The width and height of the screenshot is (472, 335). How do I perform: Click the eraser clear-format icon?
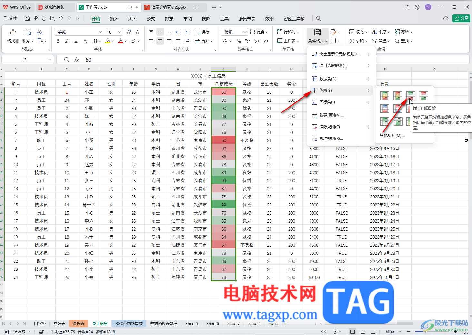click(x=133, y=41)
